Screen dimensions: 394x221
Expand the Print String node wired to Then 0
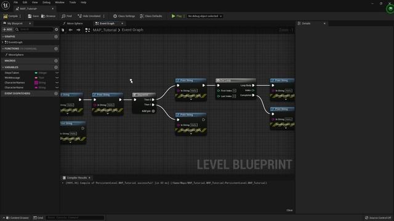coord(191,99)
